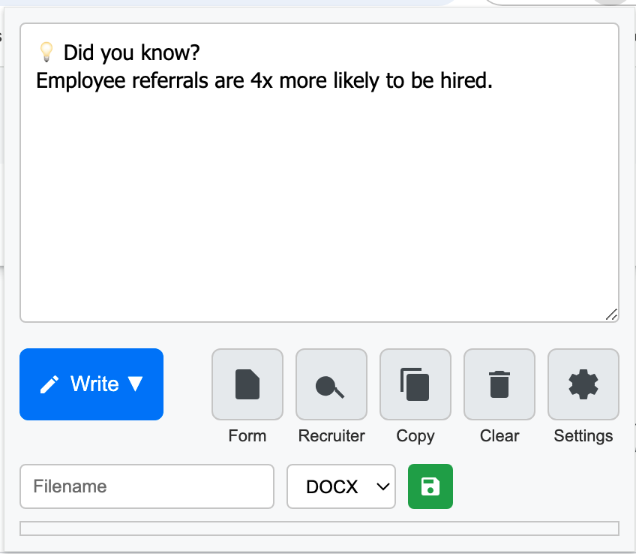Image resolution: width=636 pixels, height=554 pixels.
Task: Click the lightbulb tip emoji
Action: 46,53
